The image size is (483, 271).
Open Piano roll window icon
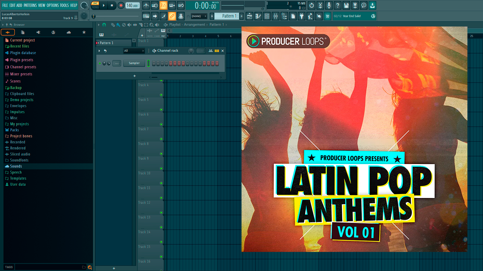tap(258, 16)
